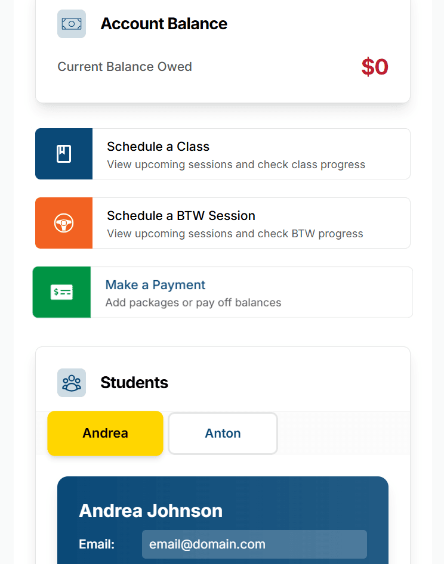Click the red $0 balance amount

pyautogui.click(x=375, y=67)
